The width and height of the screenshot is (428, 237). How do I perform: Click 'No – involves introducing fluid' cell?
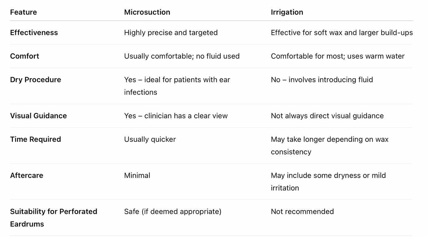pyautogui.click(x=322, y=80)
